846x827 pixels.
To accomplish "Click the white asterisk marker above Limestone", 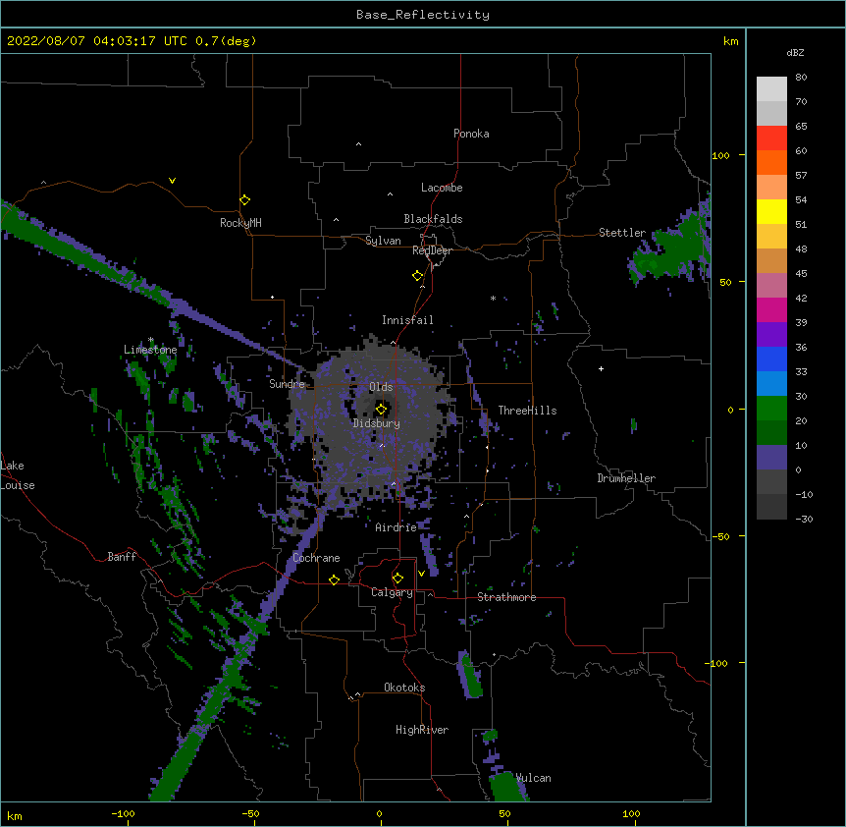I will coord(151,340).
